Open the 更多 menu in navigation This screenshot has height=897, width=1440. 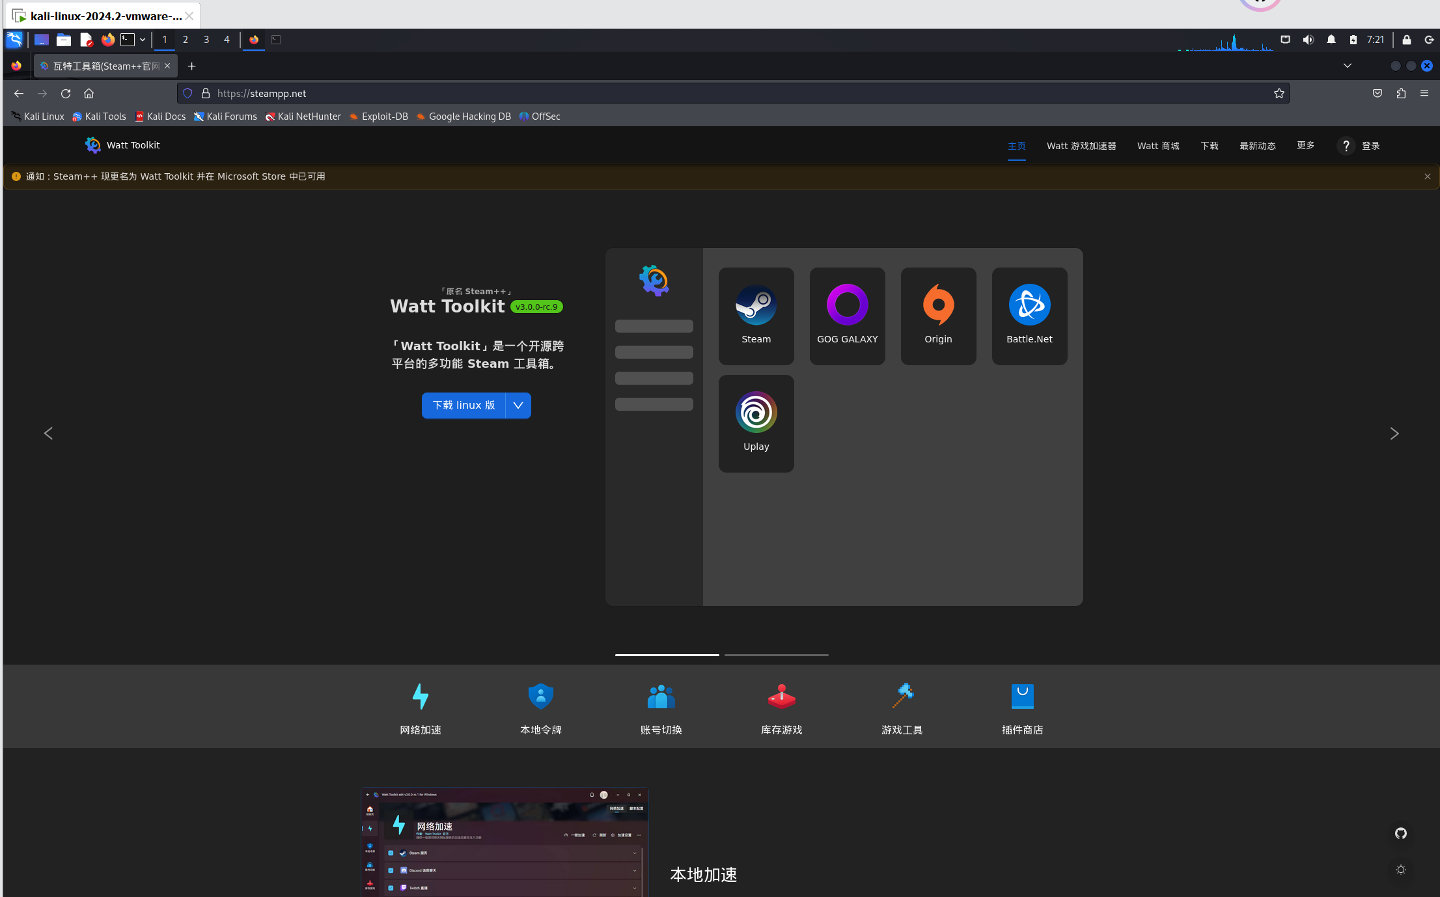click(x=1305, y=145)
